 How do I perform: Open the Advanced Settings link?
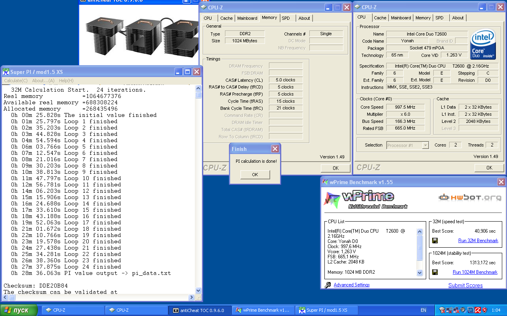click(352, 285)
